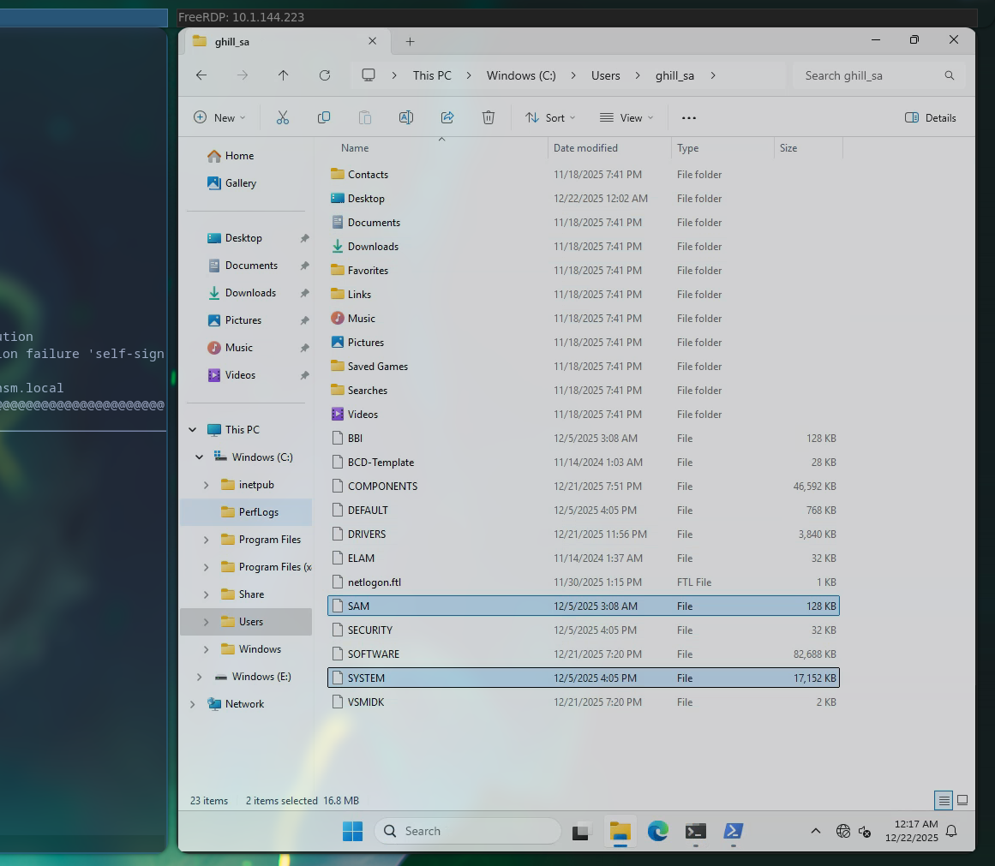Switch to large icons view in status bar
This screenshot has width=995, height=866.
962,800
